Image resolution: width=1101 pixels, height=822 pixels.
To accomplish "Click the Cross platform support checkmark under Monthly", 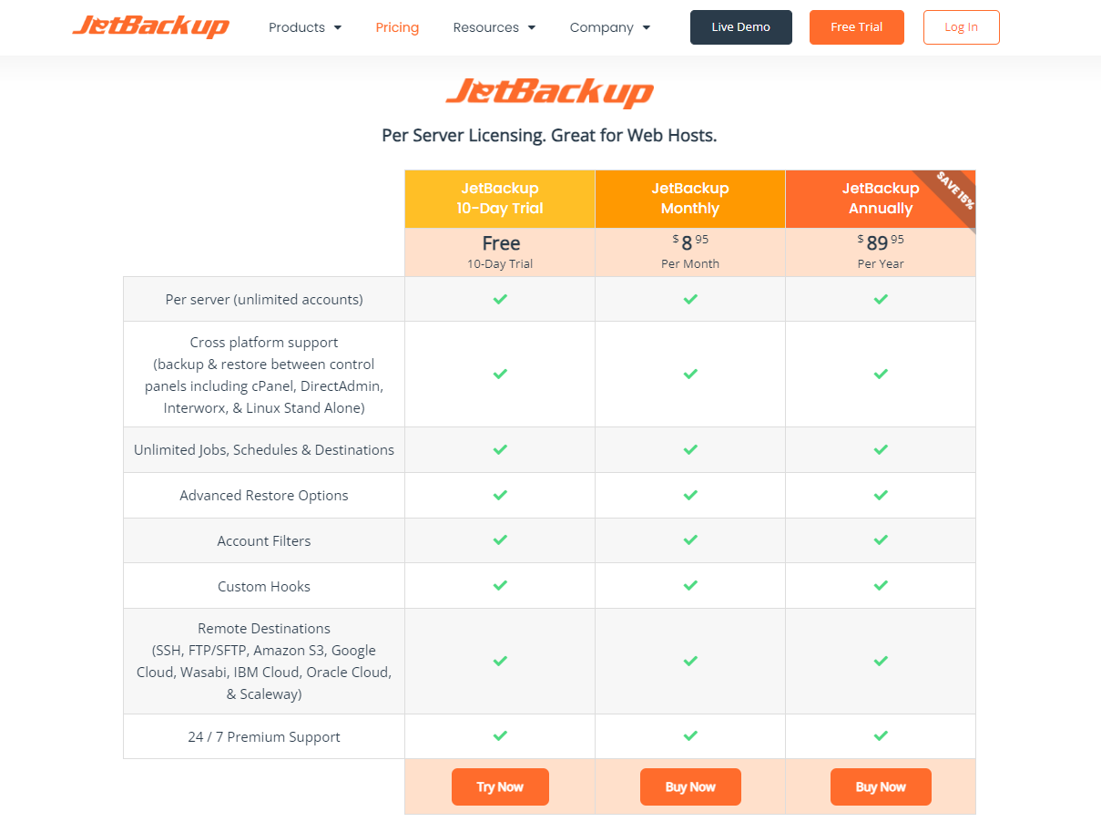I will (690, 374).
